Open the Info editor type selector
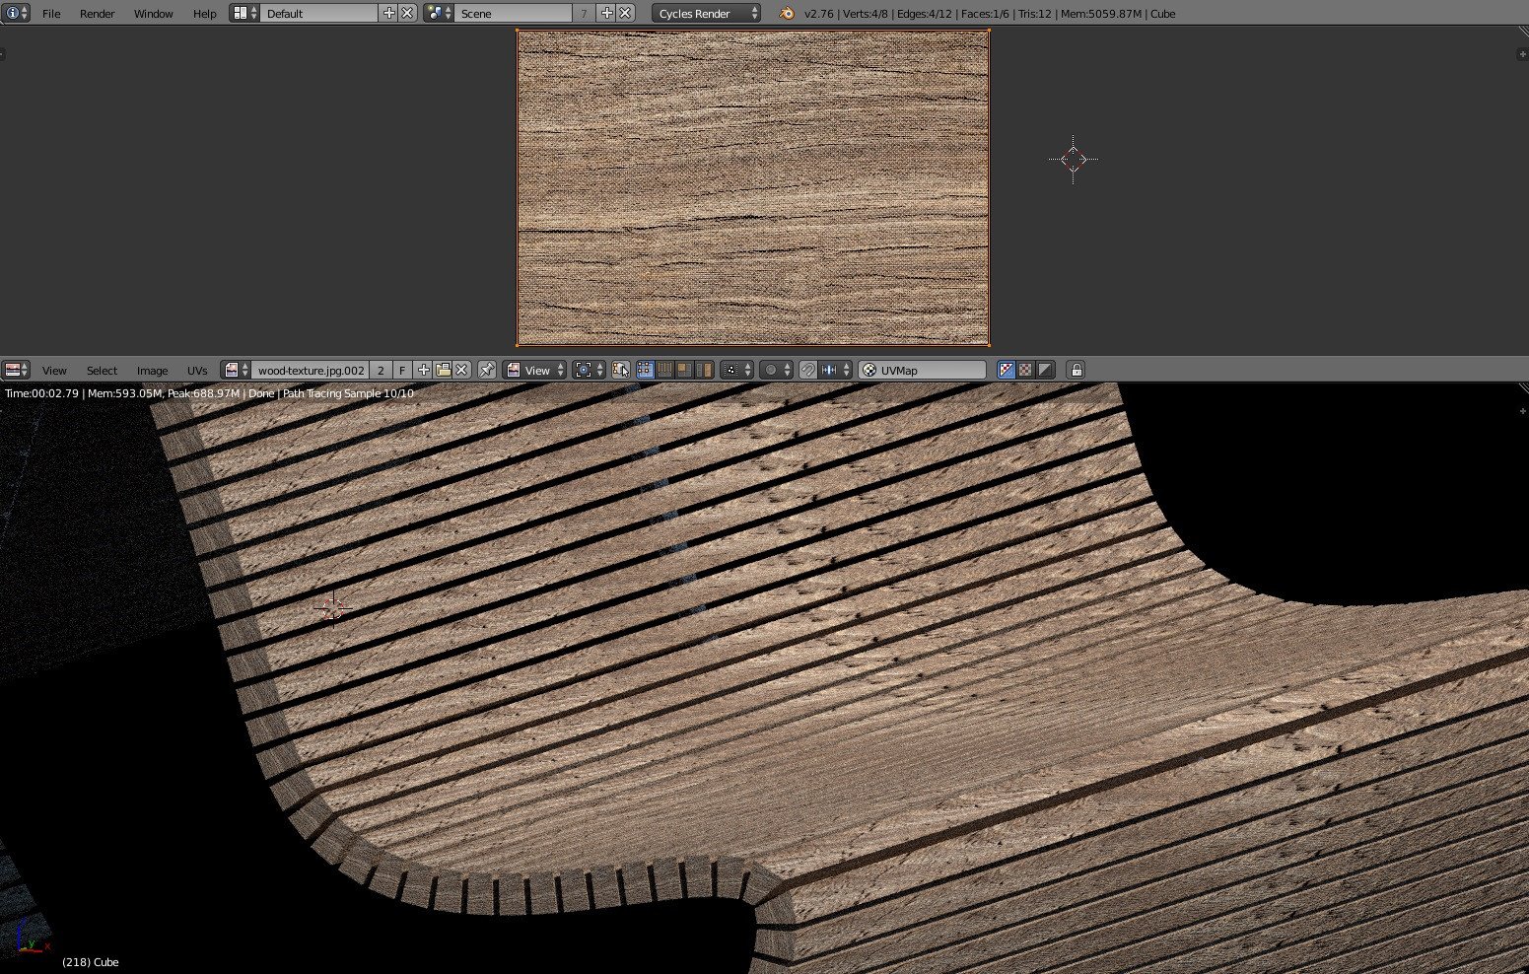Viewport: 1529px width, 974px height. click(17, 13)
